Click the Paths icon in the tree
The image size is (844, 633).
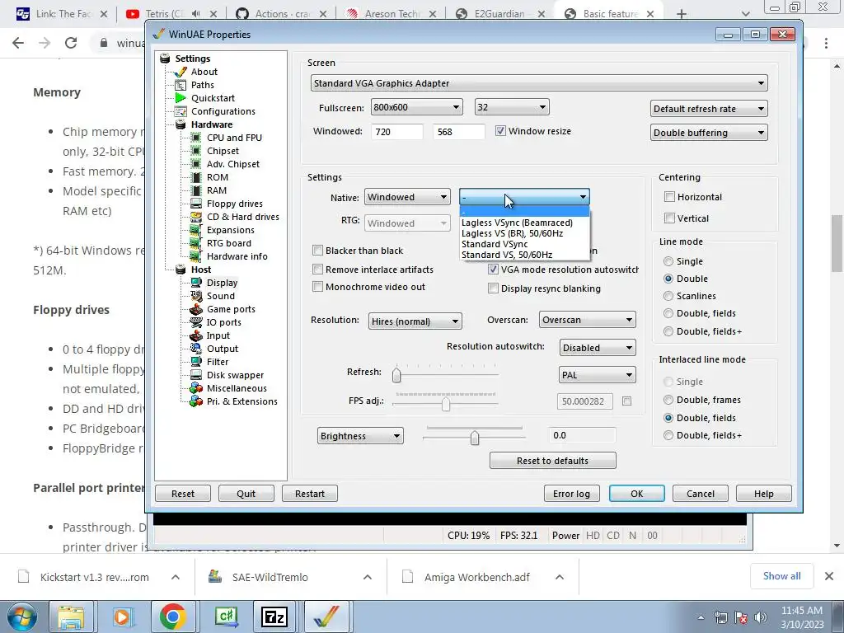181,85
